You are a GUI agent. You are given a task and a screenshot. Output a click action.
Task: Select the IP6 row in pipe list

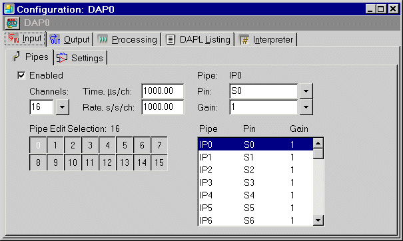[256, 220]
